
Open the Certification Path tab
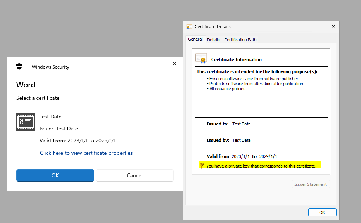pyautogui.click(x=240, y=40)
